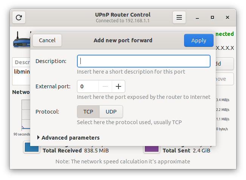Click the router device icon
The height and width of the screenshot is (180, 246).
pyautogui.click(x=21, y=41)
